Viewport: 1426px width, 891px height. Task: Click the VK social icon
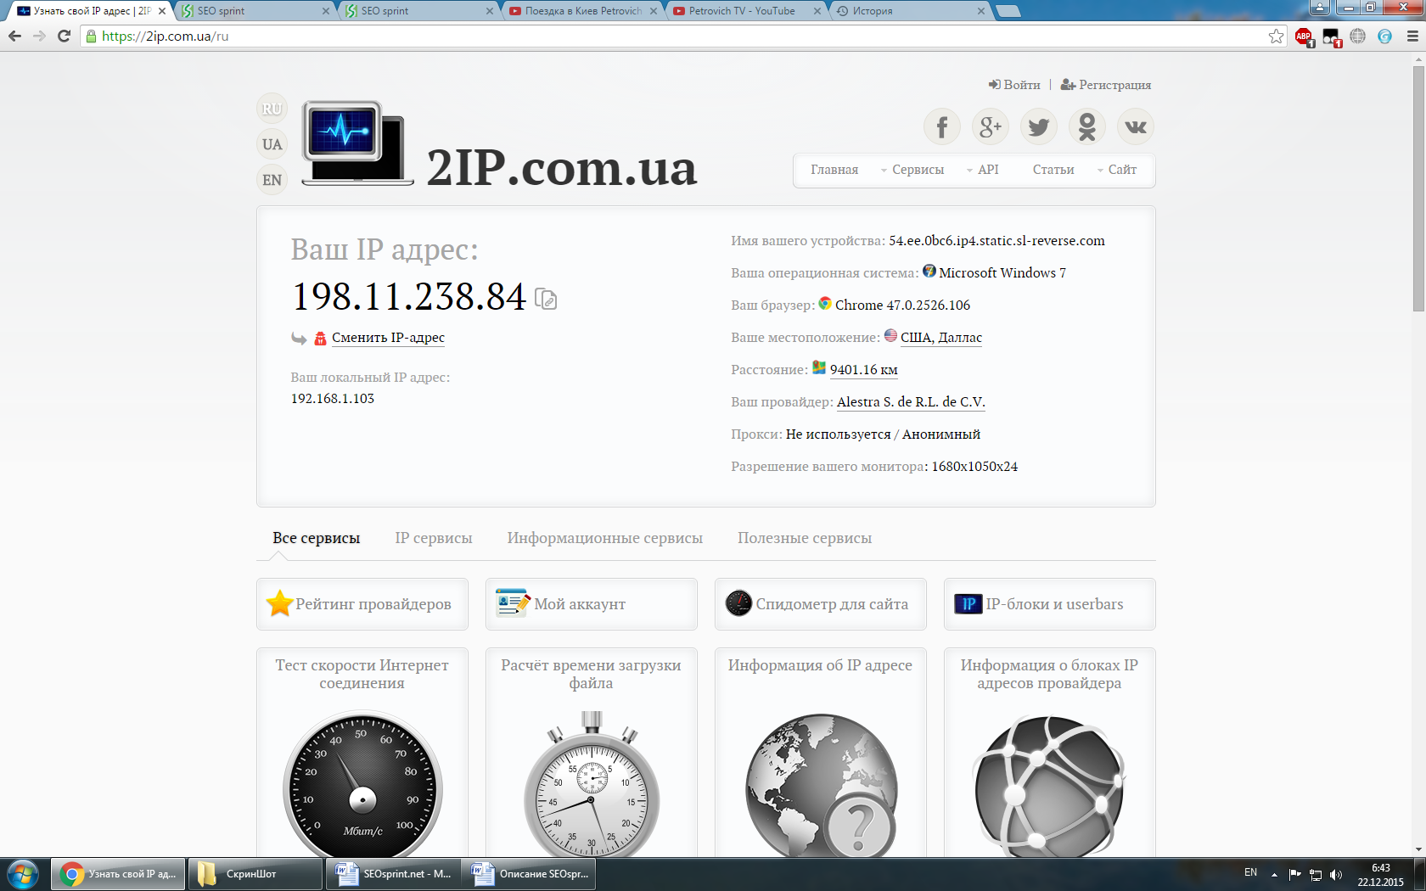[x=1135, y=127]
